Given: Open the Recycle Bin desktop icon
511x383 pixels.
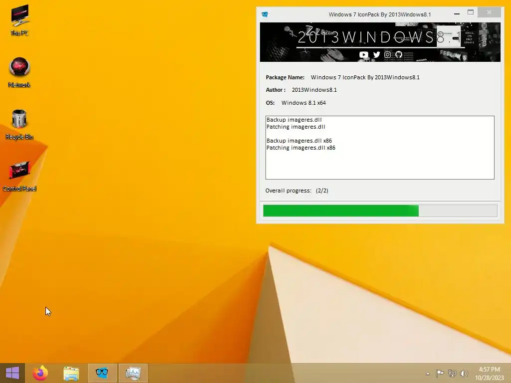Looking at the screenshot, I should coord(19,124).
